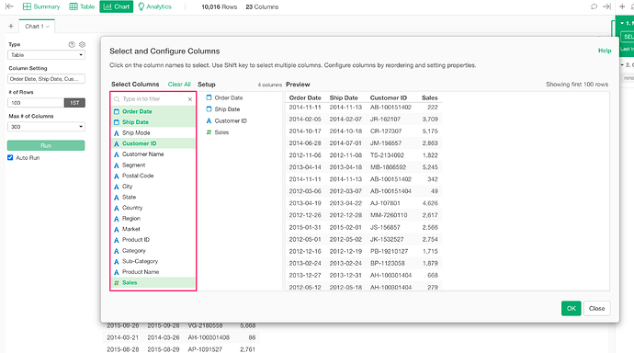Image resolution: width=634 pixels, height=353 pixels.
Task: Select the Product Name column
Action: coord(153,272)
